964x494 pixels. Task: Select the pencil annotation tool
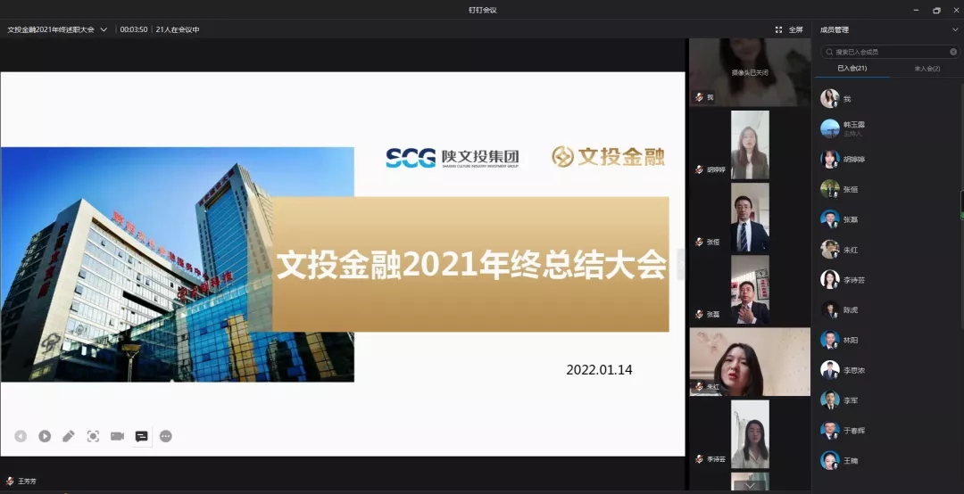point(69,436)
